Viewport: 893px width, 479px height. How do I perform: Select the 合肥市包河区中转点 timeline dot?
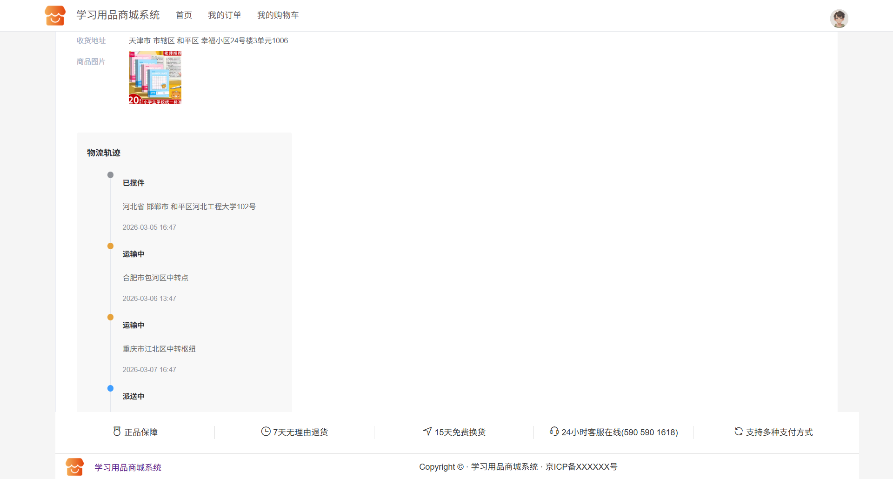pyautogui.click(x=110, y=246)
